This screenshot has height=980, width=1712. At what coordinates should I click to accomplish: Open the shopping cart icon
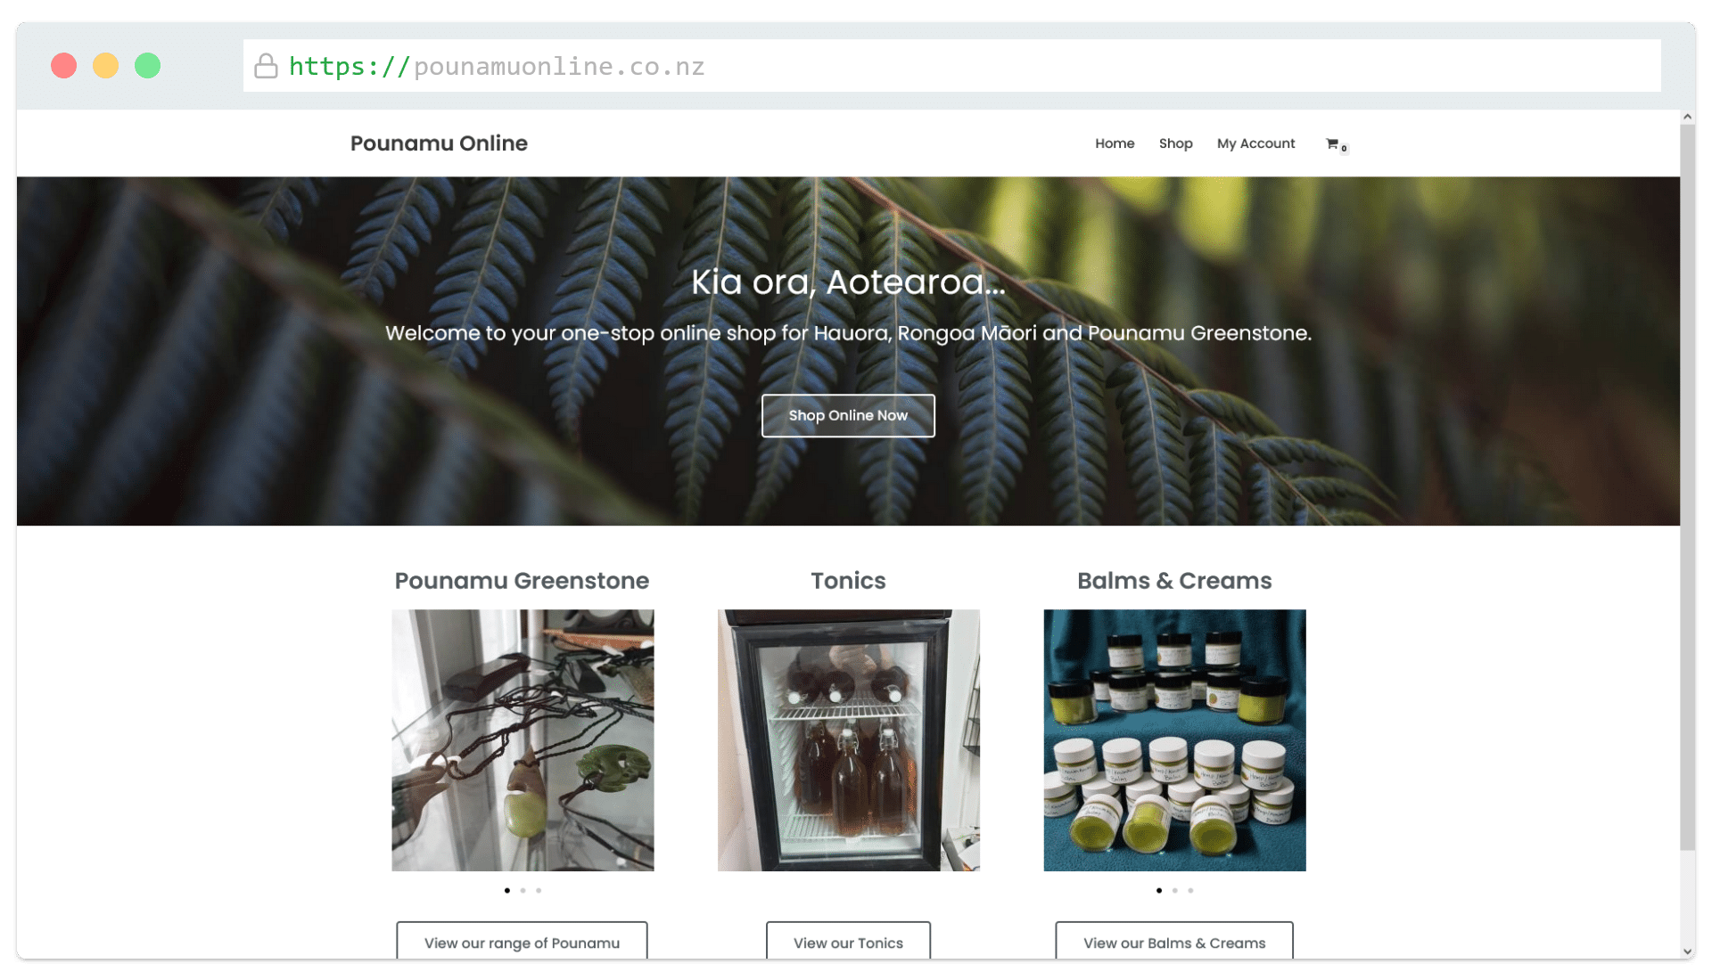tap(1335, 144)
